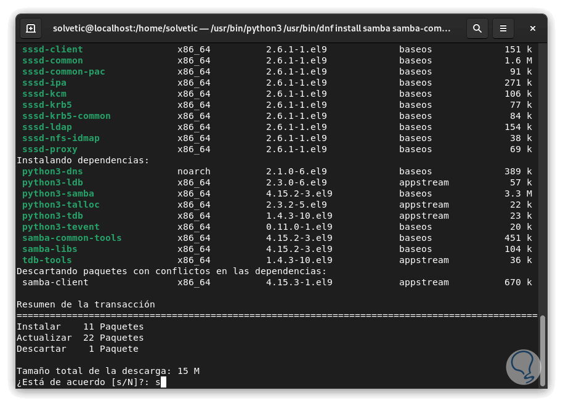This screenshot has height=406, width=563.
Task: Click baseos repo of python3-samba row
Action: point(416,193)
